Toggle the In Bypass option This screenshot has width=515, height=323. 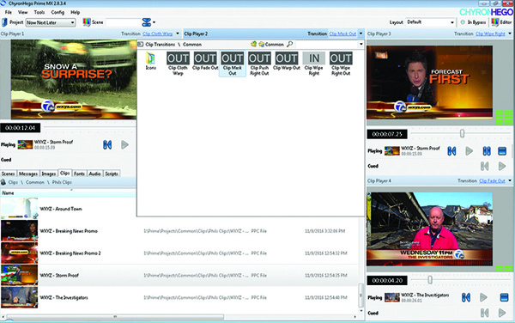473,22
